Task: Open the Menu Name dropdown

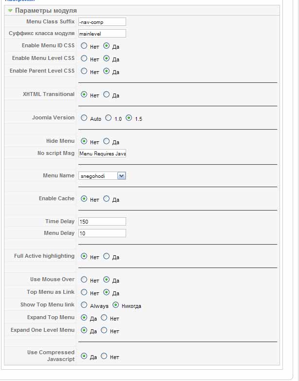Action: (x=102, y=176)
